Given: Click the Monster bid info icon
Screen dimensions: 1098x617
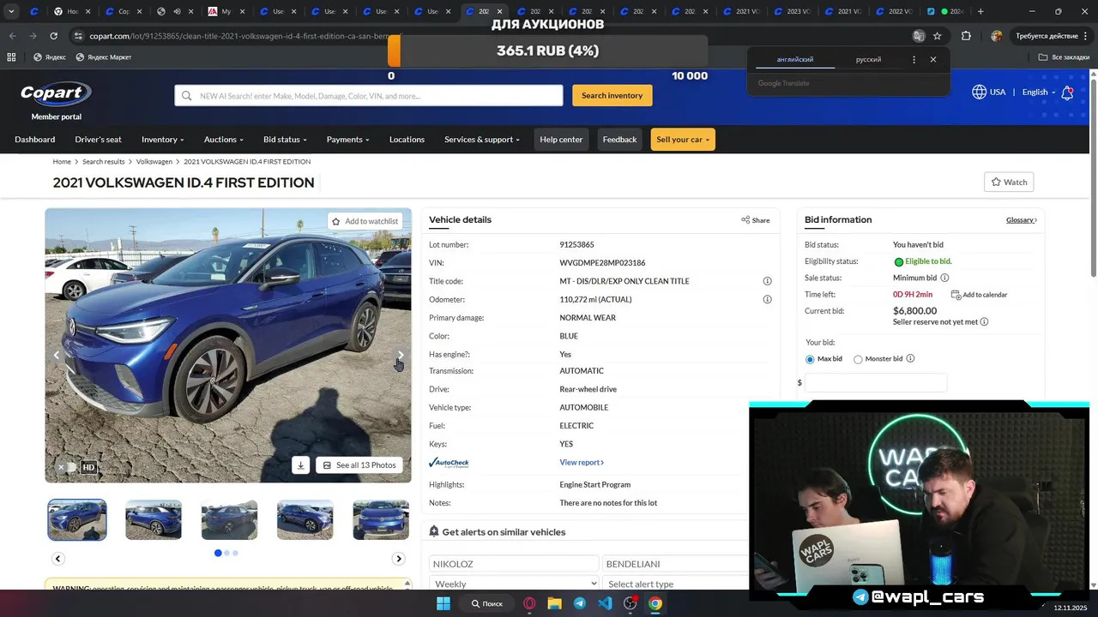Looking at the screenshot, I should (910, 358).
